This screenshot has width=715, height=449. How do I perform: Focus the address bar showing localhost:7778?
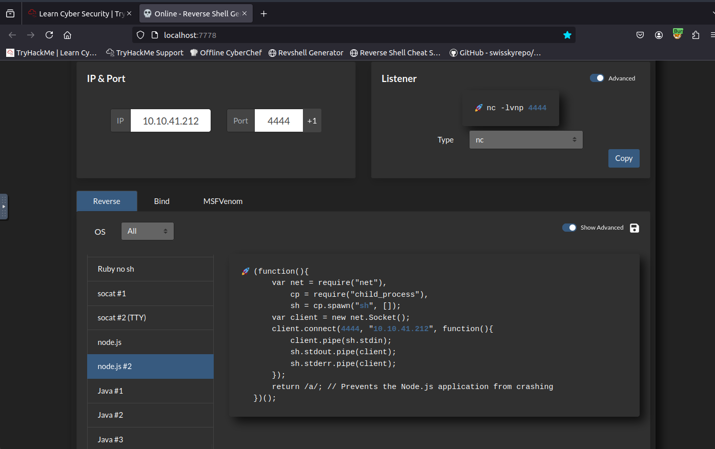click(x=354, y=35)
